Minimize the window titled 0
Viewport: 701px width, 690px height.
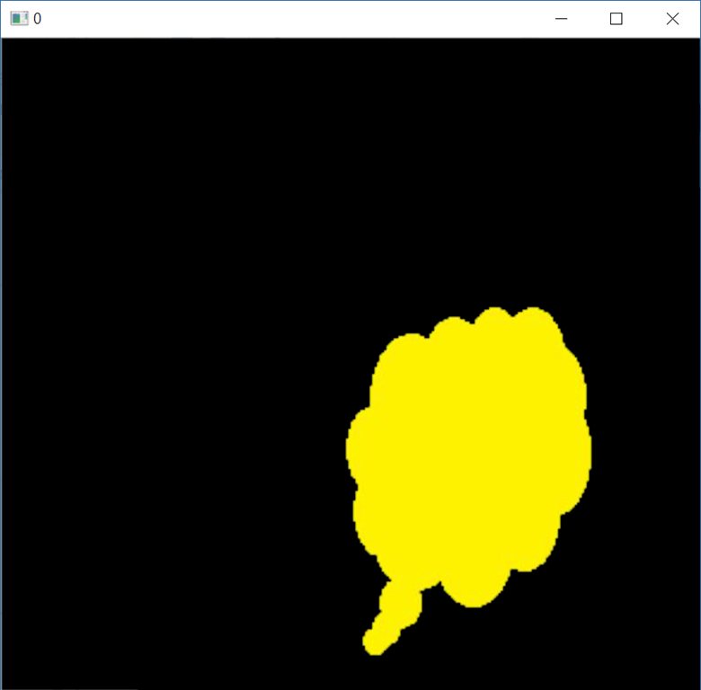click(x=561, y=19)
